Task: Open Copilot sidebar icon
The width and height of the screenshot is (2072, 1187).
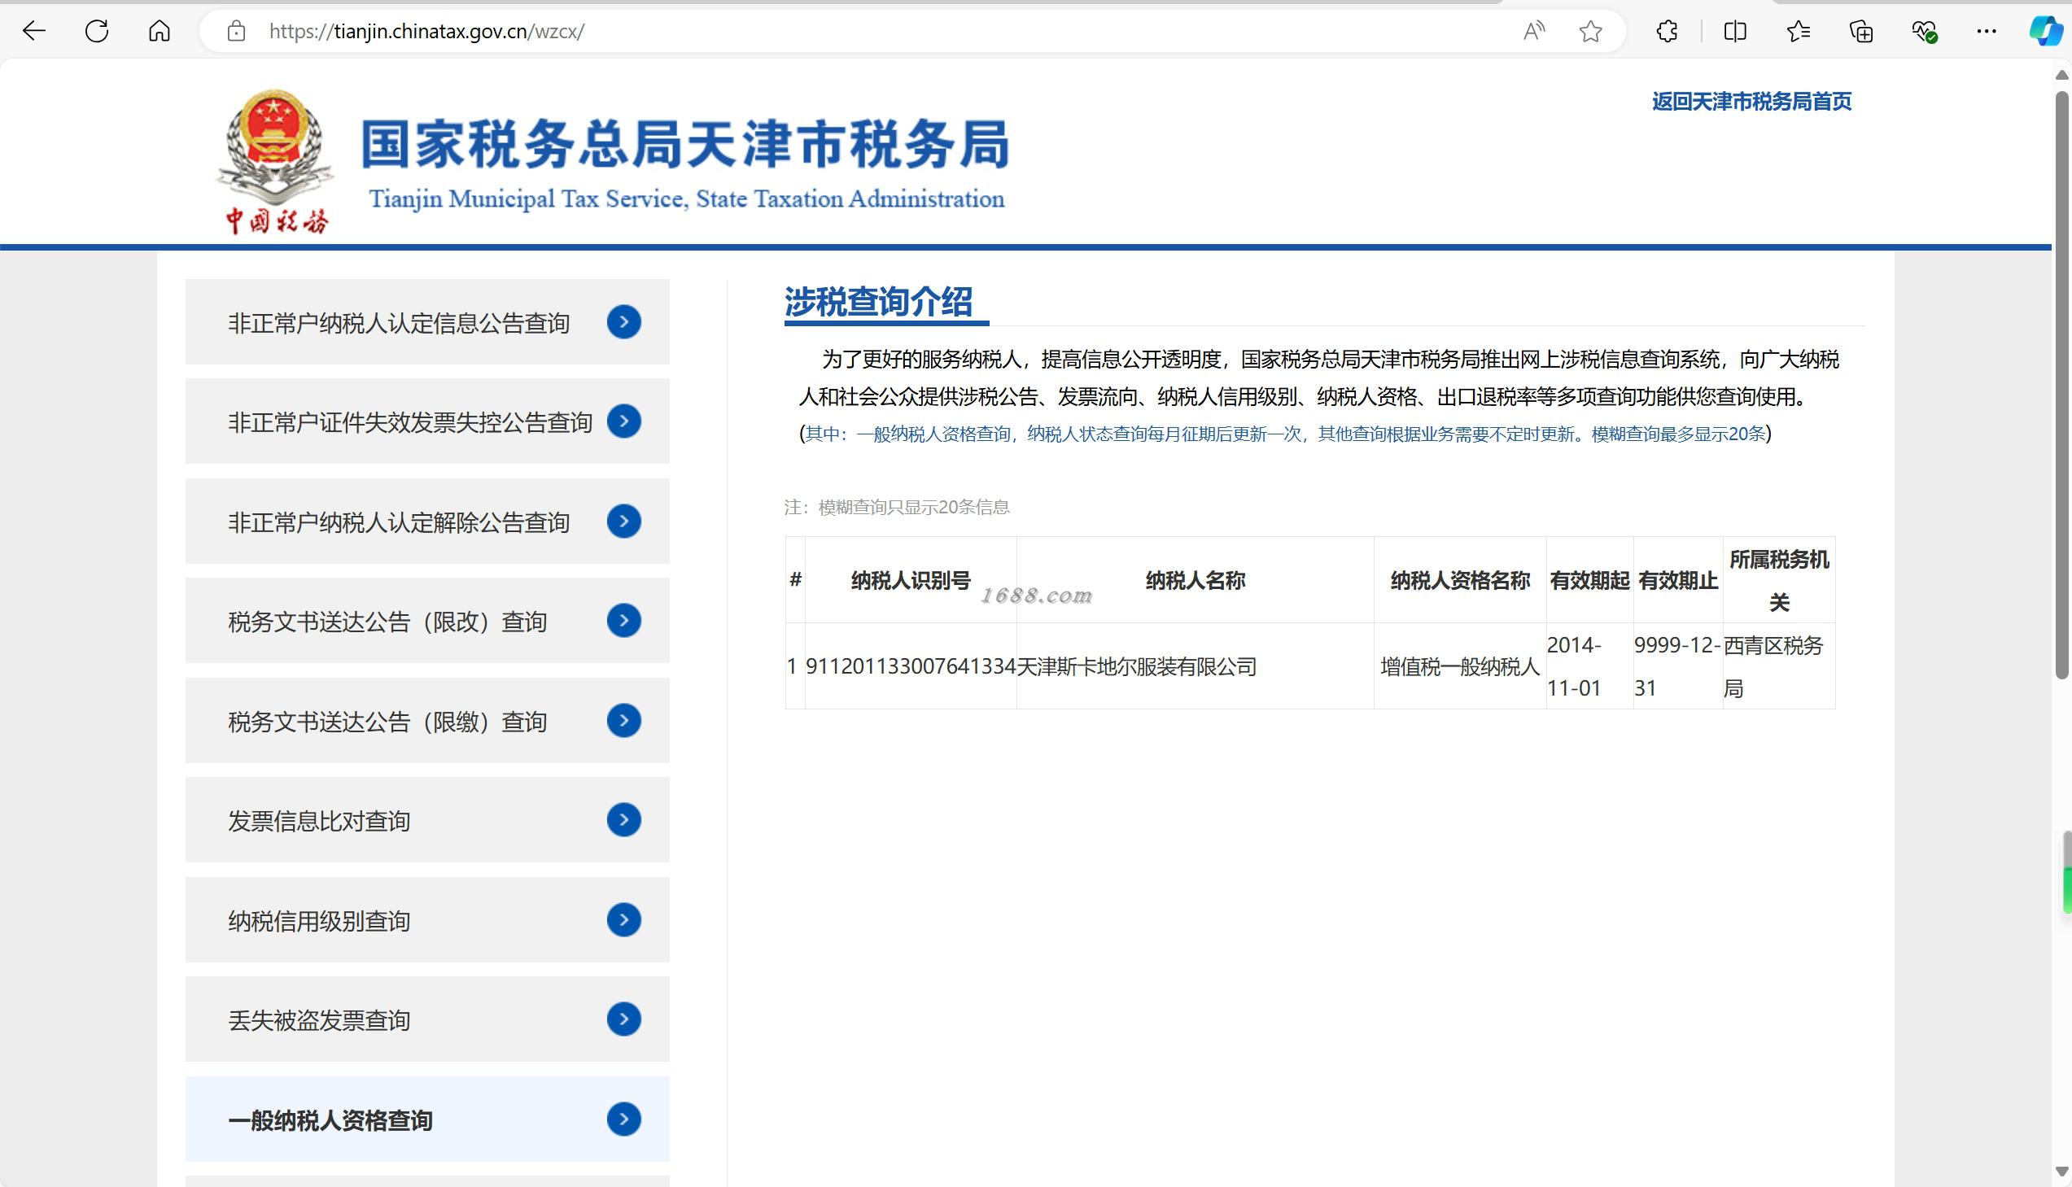Action: click(x=2045, y=31)
